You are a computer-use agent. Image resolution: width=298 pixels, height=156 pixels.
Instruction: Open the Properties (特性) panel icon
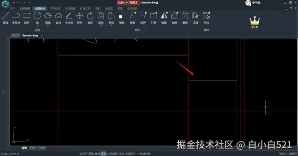[x=207, y=18]
